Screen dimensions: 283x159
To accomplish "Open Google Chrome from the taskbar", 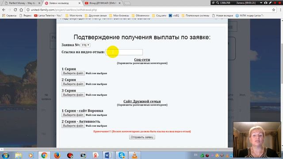I will (x=44, y=155).
